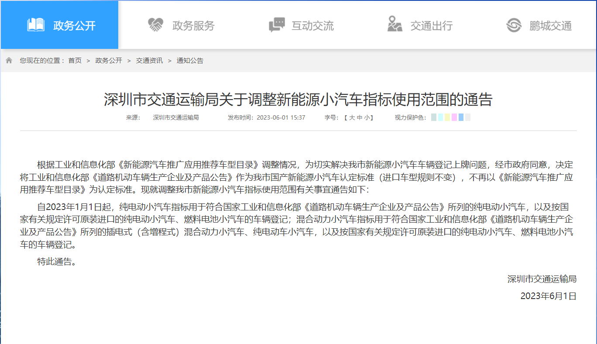Open the 政务服务 navigation tab

(x=194, y=25)
